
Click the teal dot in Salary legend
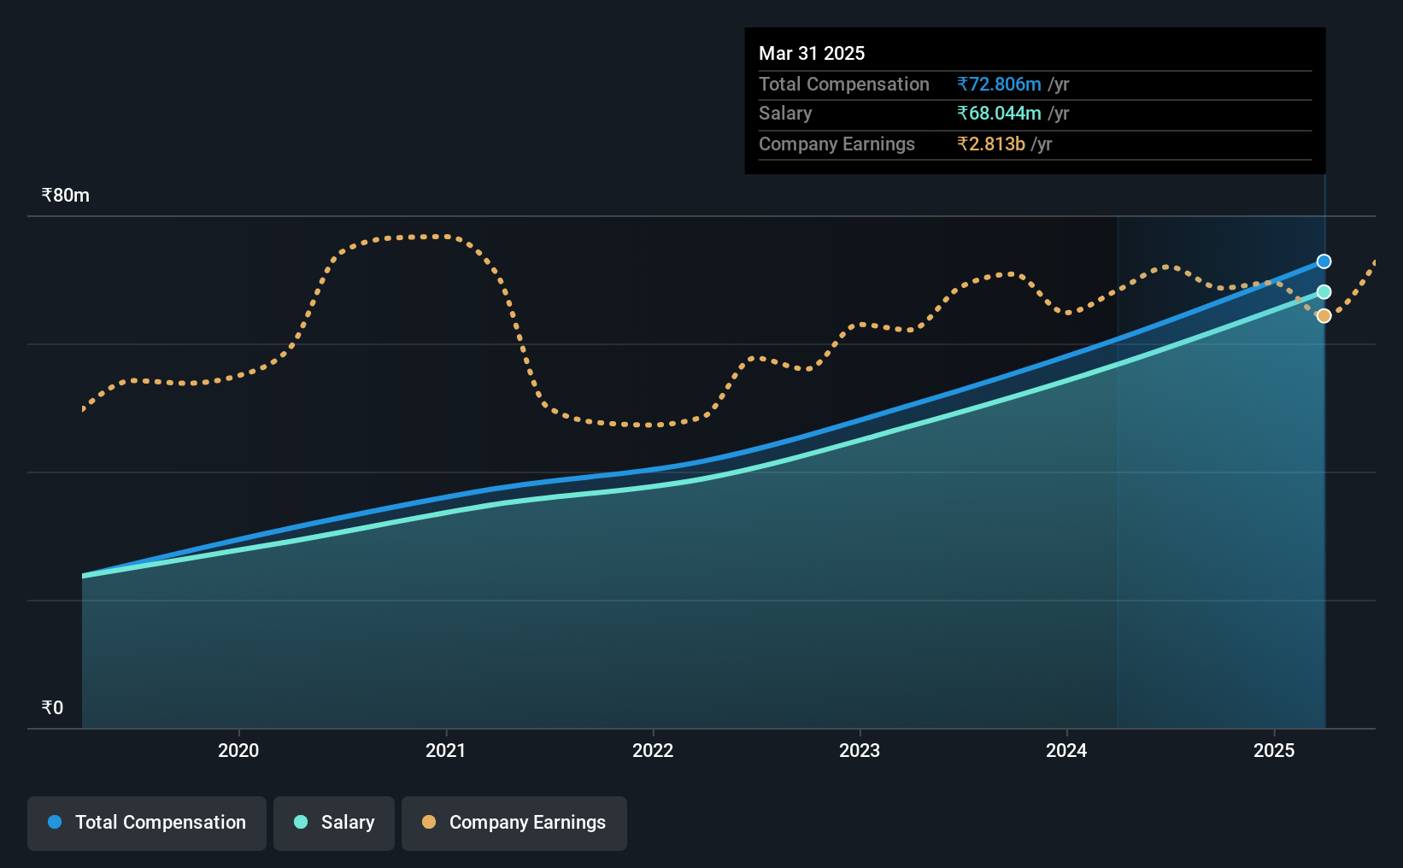301,822
